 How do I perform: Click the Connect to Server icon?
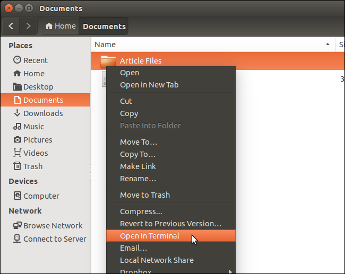pos(18,239)
